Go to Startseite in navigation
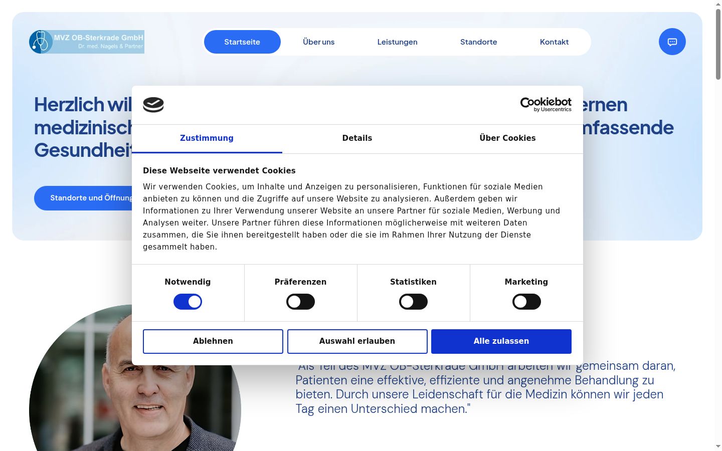Viewport: 722px width, 451px height. click(242, 42)
